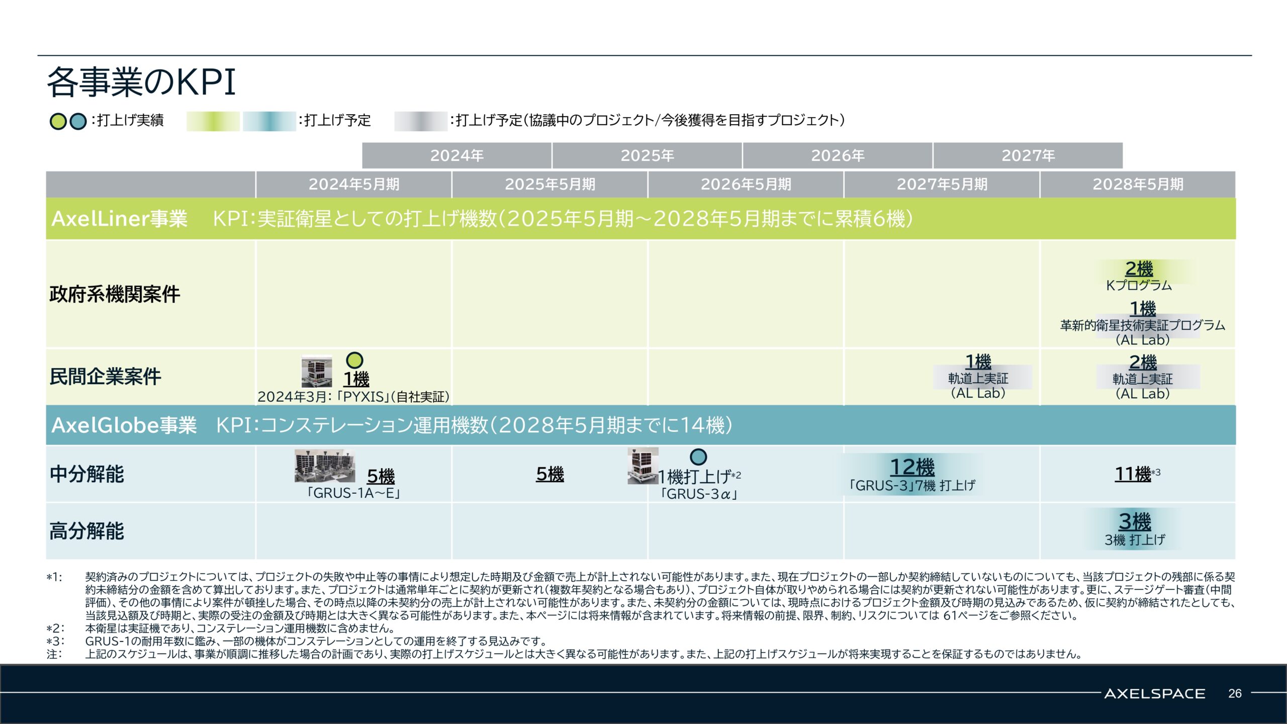Click the 政府系機関案件 row label
Screen dimensions: 1287x724
115,294
